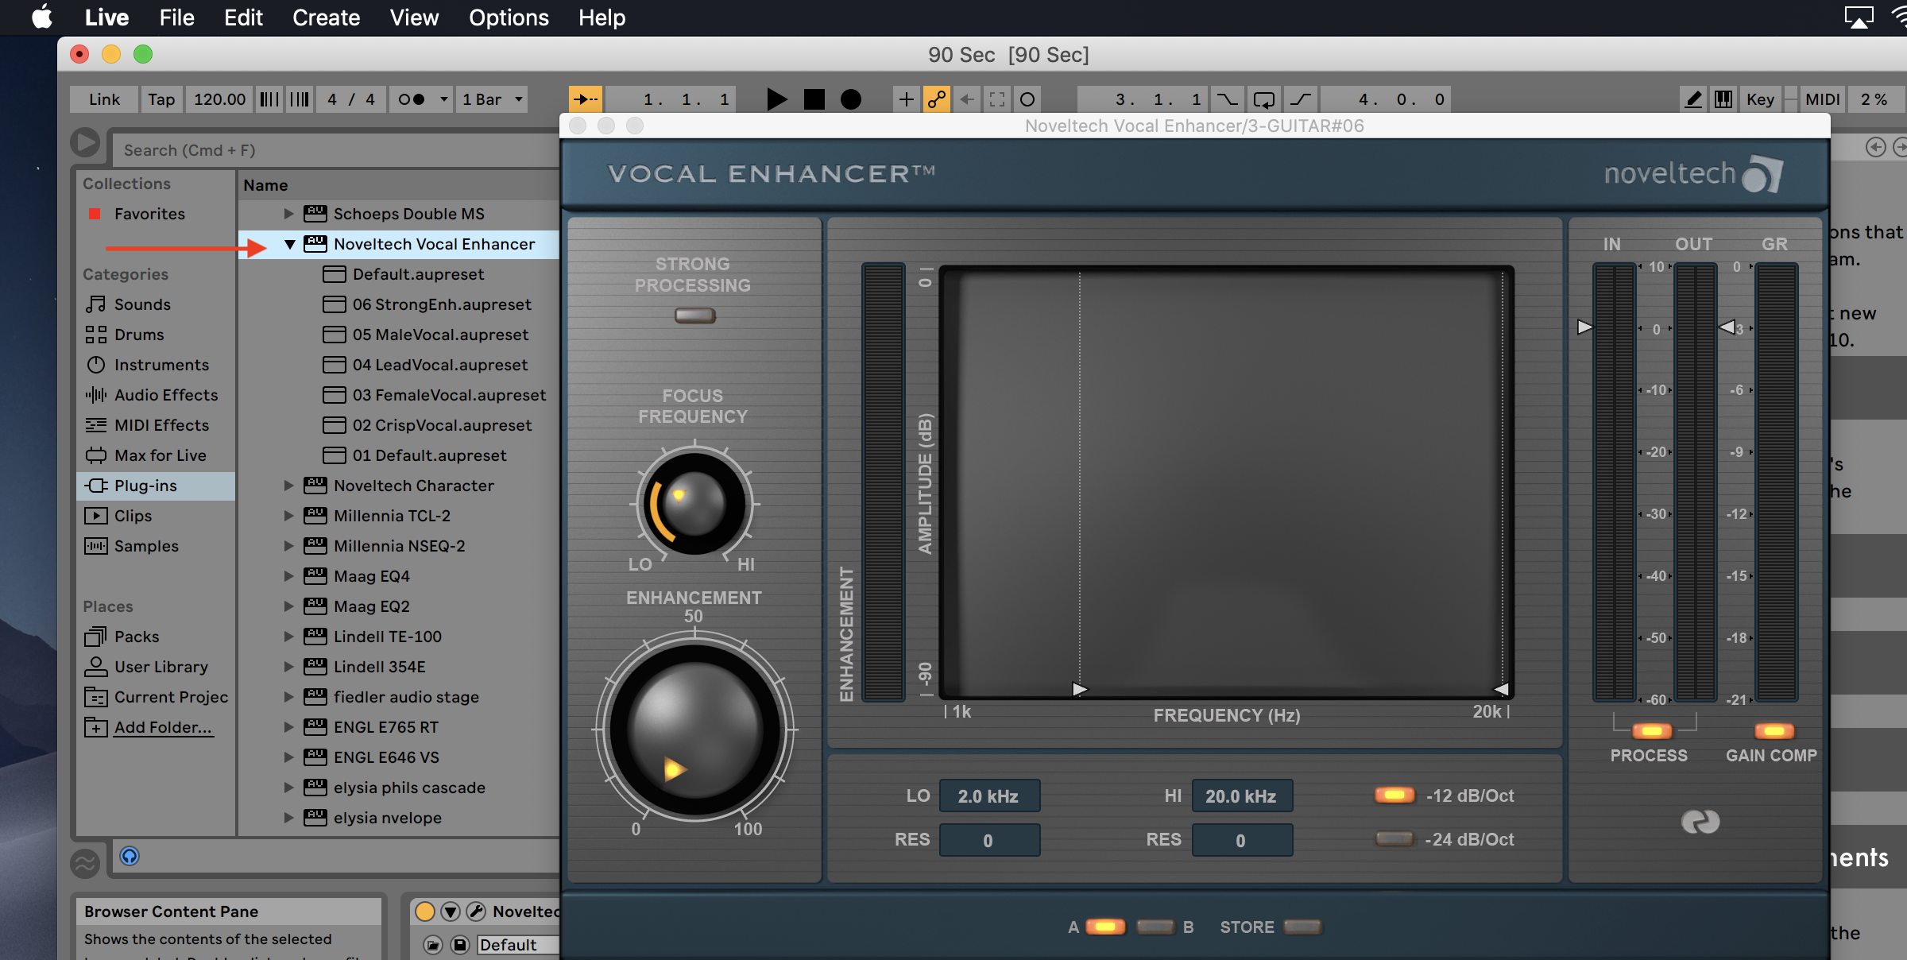1907x960 pixels.
Task: Click the MIDI arrangement overdub plus icon
Action: (906, 99)
